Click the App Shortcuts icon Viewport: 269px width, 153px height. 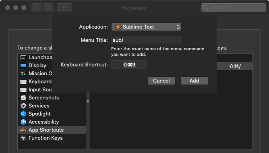click(x=23, y=130)
